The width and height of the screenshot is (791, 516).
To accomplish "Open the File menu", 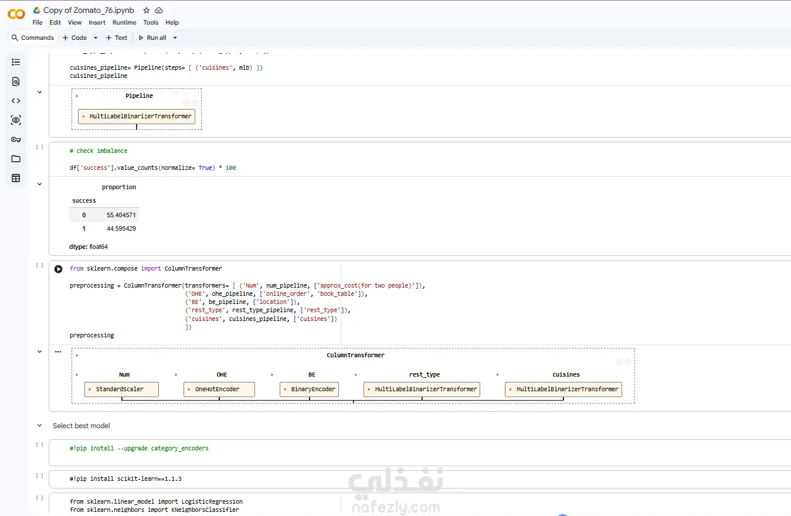I will (x=38, y=22).
